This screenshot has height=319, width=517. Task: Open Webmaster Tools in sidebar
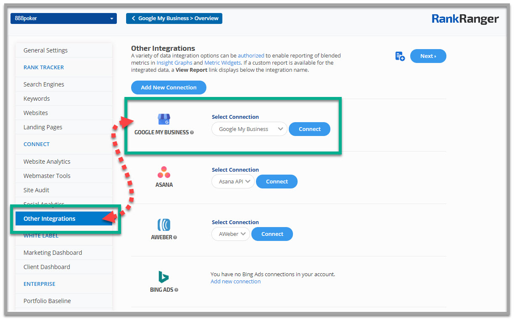64,176
